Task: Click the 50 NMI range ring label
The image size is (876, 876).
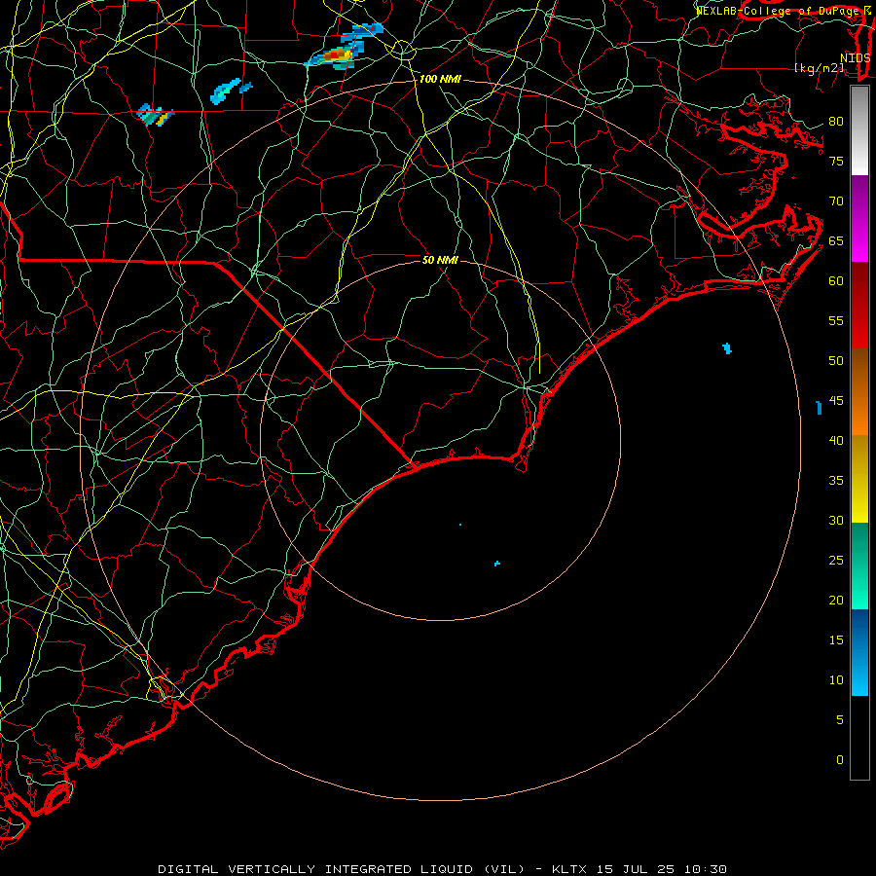Action: coord(440,260)
